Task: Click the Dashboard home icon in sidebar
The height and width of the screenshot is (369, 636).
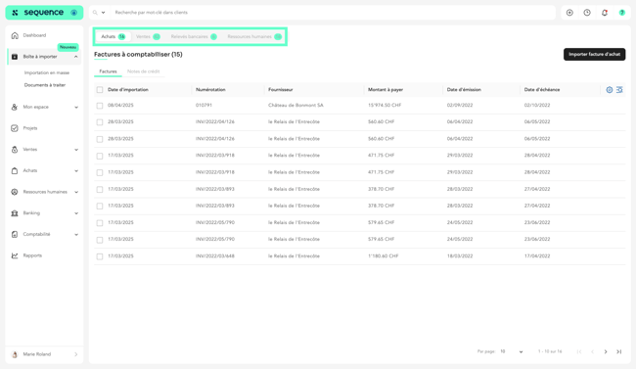Action: pos(15,35)
